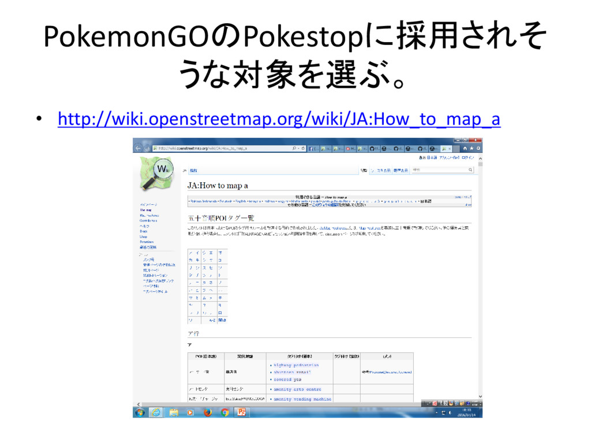This screenshot has width=591, height=443.
Task: Select the Deutsch language link
Action: pos(226,201)
